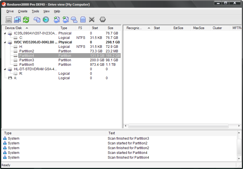The image size is (243, 169).
Task: Click the IC35L090AVV207 physical disk icon
Action: 10,33
